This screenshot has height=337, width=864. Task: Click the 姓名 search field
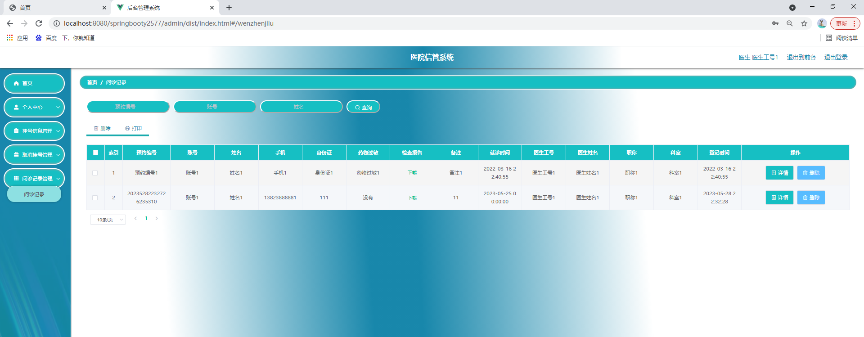pyautogui.click(x=301, y=107)
